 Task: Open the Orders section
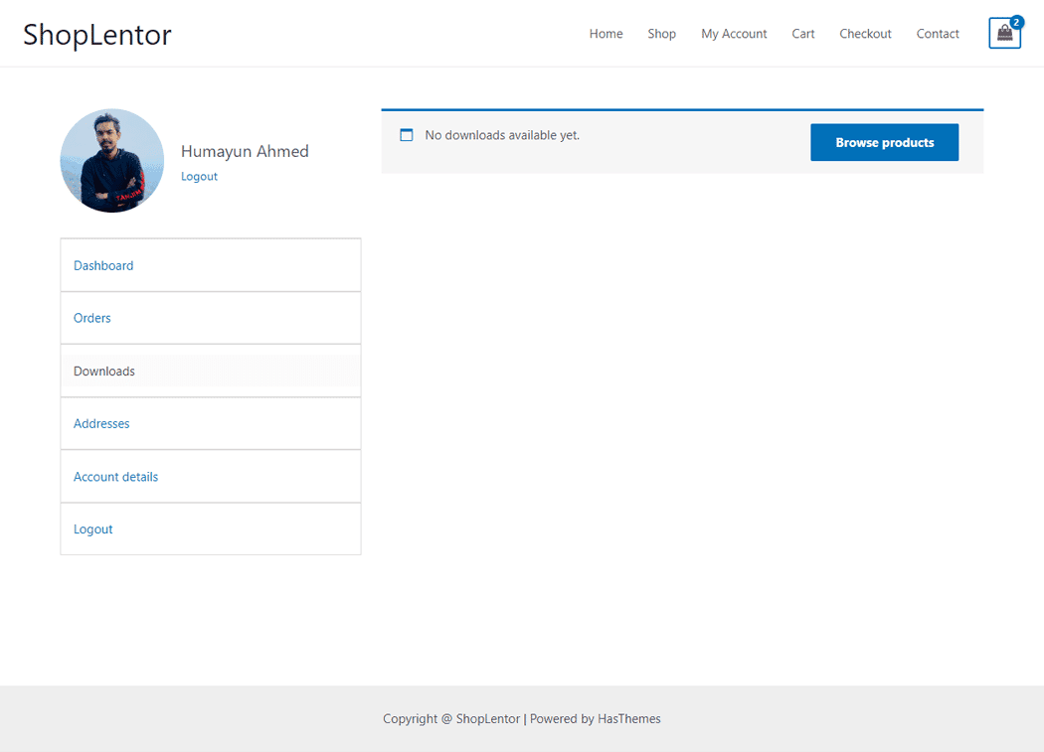[91, 318]
